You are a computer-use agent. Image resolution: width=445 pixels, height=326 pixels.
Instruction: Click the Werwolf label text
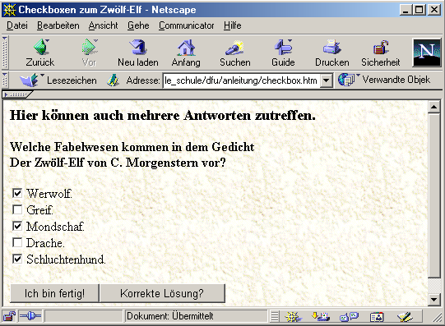tap(49, 194)
